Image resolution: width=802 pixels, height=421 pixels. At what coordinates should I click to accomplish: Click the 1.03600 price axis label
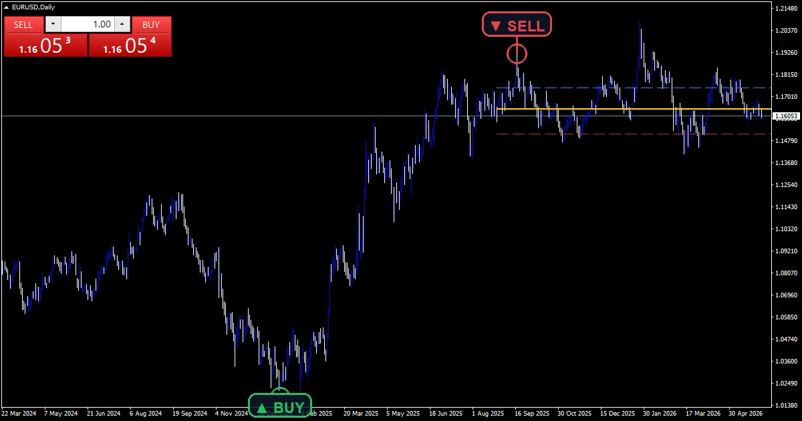tap(787, 362)
